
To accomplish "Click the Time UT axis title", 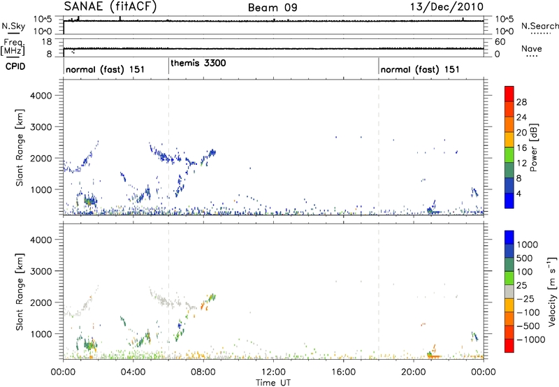I will coord(273,383).
